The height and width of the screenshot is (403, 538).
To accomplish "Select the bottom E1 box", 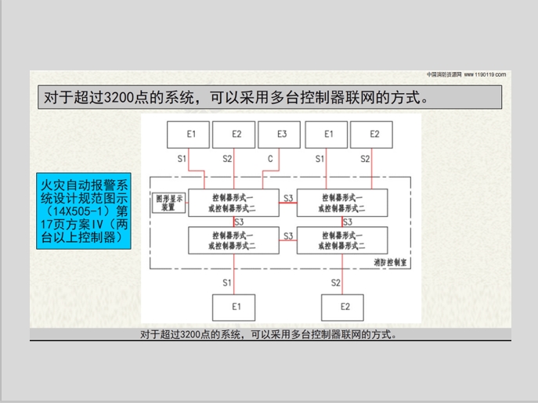I will pos(236,305).
